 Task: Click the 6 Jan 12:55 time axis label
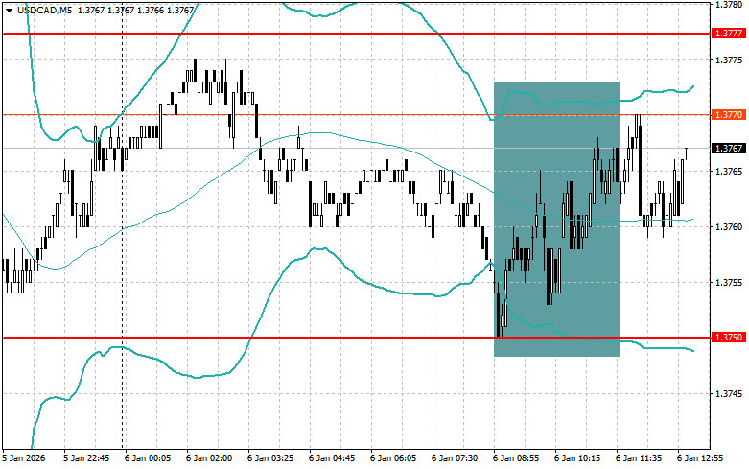[x=700, y=458]
